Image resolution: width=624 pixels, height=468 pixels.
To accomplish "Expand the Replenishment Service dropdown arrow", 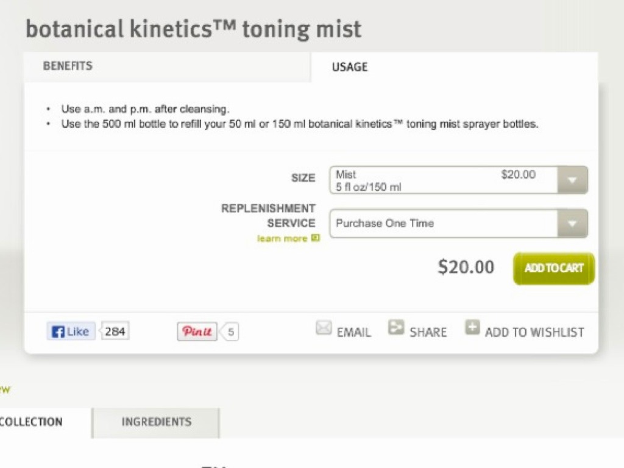I will coord(572,224).
